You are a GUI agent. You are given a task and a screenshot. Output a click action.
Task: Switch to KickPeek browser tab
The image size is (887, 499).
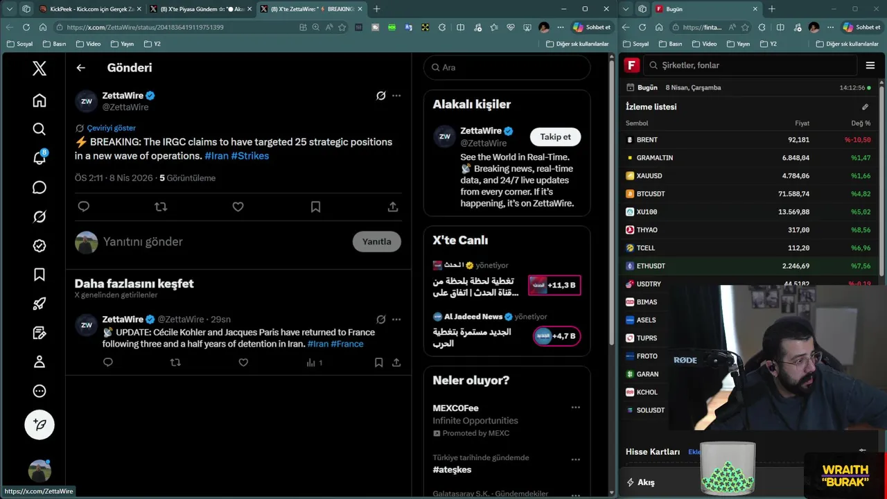pyautogui.click(x=91, y=9)
